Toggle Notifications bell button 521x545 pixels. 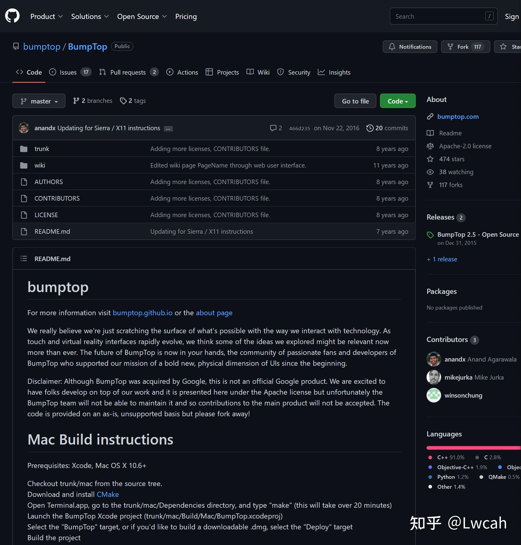click(x=410, y=47)
